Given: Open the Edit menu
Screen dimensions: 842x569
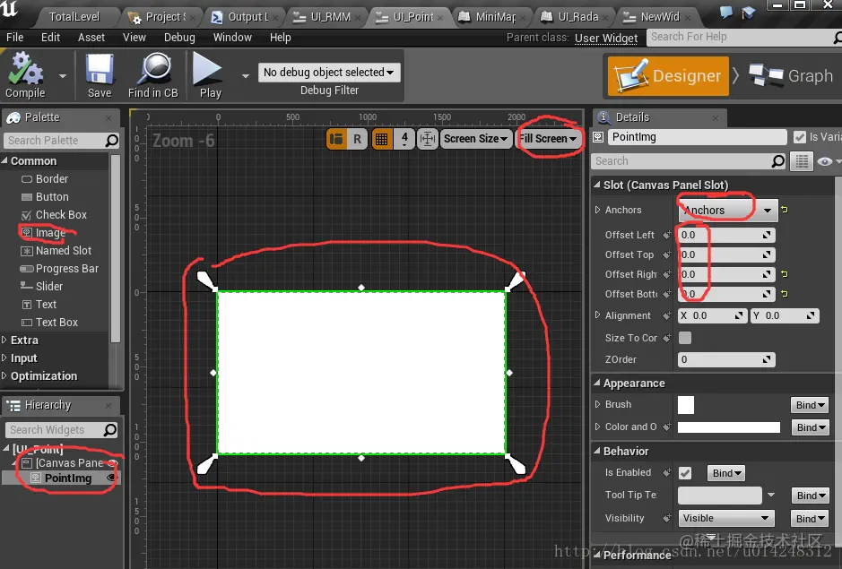Looking at the screenshot, I should tap(50, 38).
